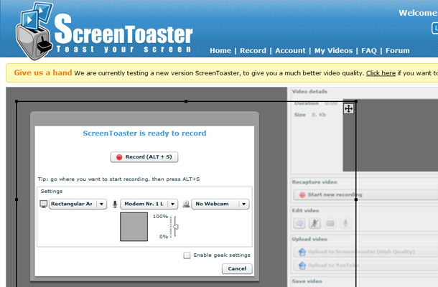438x287 pixels.
Task: Click the 'Settings' group label
Action: pyautogui.click(x=52, y=192)
